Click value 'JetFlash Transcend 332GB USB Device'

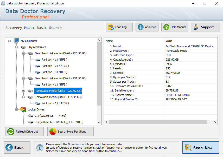pos(189,46)
